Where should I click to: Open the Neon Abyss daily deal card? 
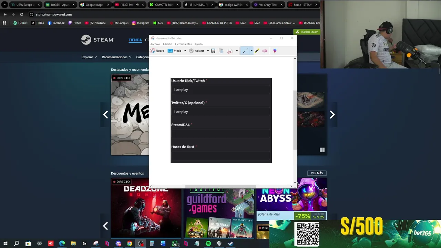pos(291,199)
